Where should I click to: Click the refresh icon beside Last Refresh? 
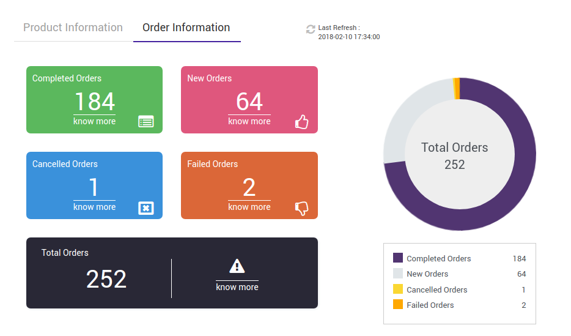pos(311,29)
